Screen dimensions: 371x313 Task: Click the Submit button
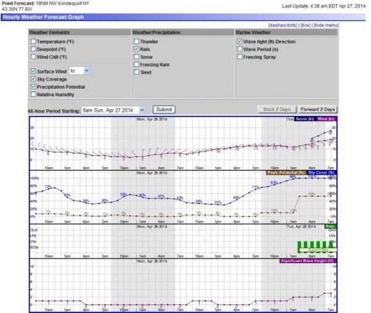click(x=164, y=109)
